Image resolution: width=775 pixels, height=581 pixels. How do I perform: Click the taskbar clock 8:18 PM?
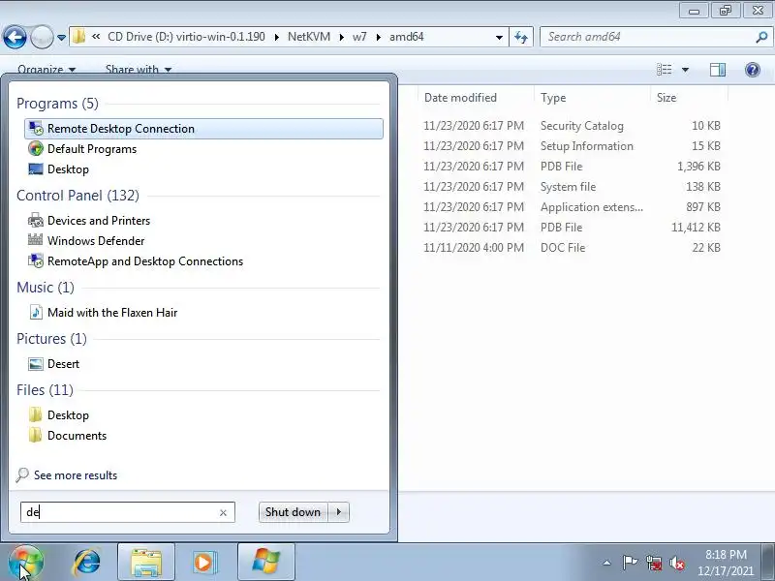point(726,554)
